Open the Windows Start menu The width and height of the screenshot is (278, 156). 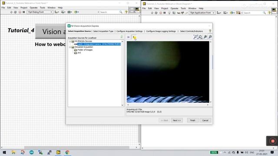(4, 152)
